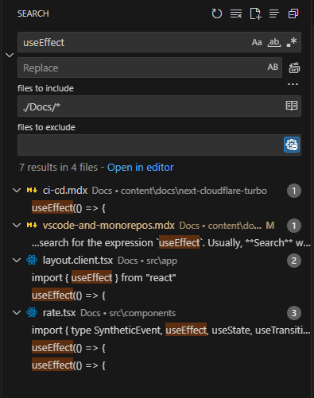Open useEffect(() => { match under layout.client.tsx
The height and width of the screenshot is (398, 314).
click(68, 296)
